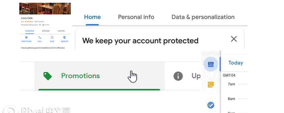Tap the Call phone icon

[x=40, y=37]
